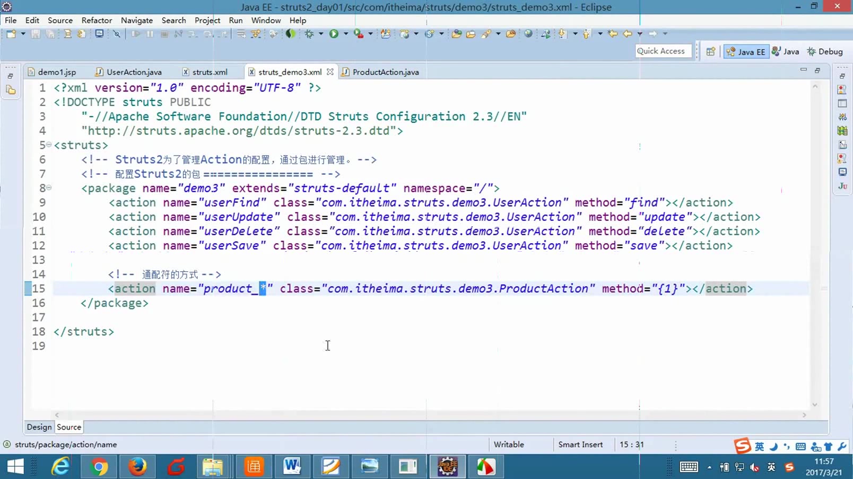Open Internet Explorer from the taskbar
Viewport: 853px width, 479px height.
[60, 467]
